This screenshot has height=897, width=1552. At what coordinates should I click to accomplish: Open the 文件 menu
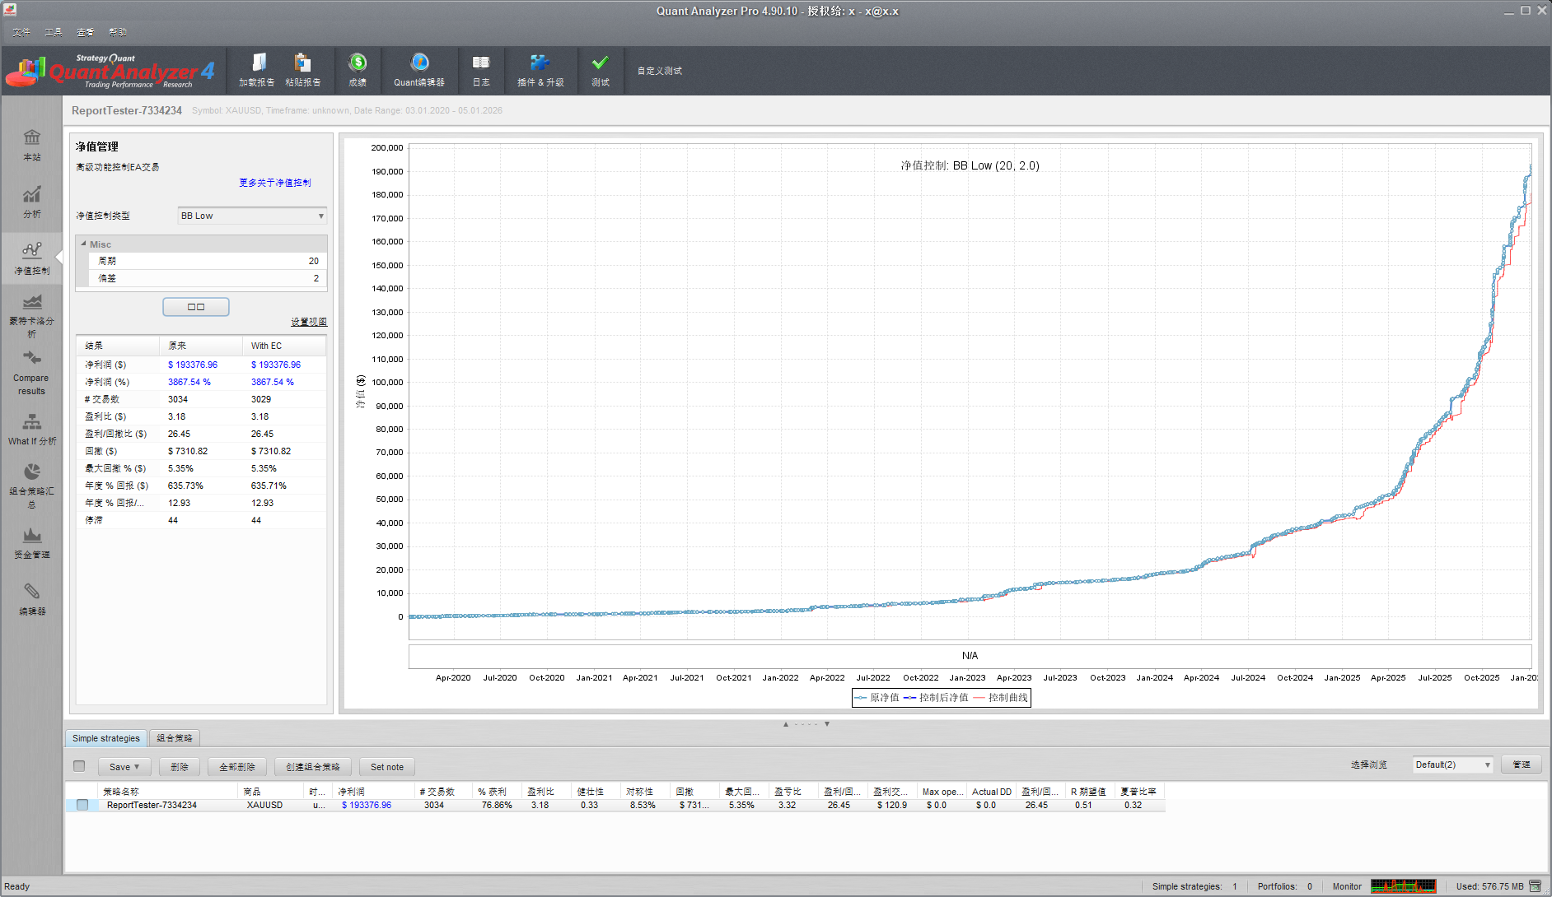(21, 32)
